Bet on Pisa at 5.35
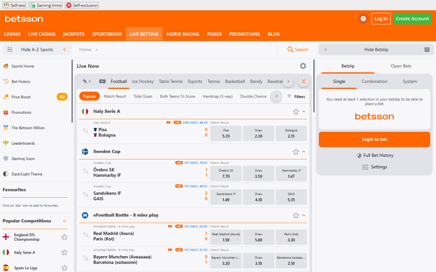The height and width of the screenshot is (272, 436). pyautogui.click(x=226, y=133)
